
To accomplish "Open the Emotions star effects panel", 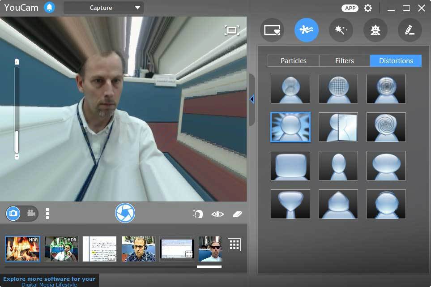I will pos(375,30).
